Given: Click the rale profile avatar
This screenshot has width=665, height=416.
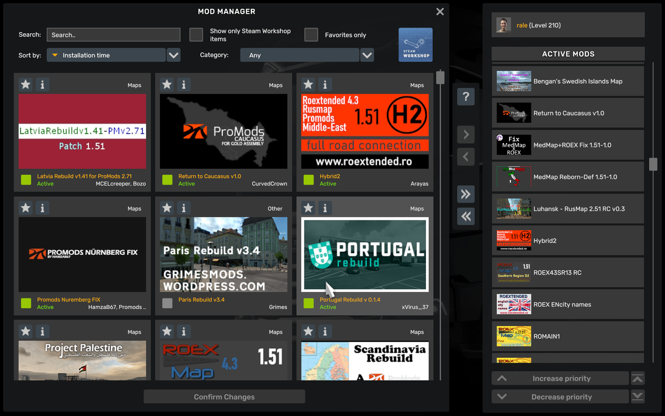Looking at the screenshot, I should coord(503,25).
